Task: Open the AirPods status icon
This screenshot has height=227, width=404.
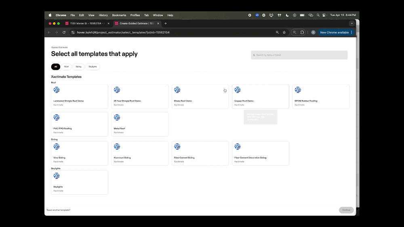Action: click(279, 15)
